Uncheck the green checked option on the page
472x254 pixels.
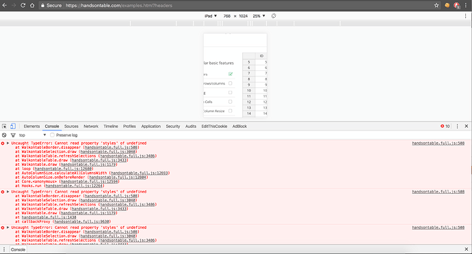pos(231,74)
